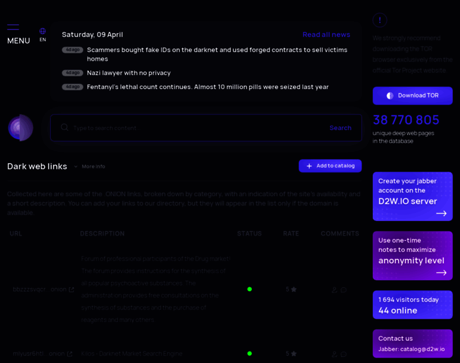
Task: Click the COMMENTS column header
Action: (x=340, y=234)
